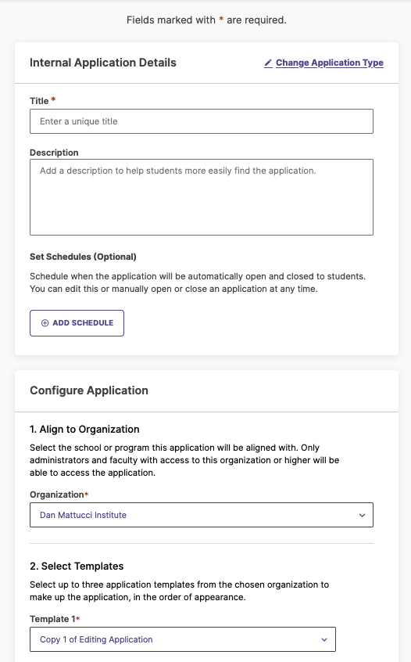The image size is (411, 662).
Task: Click the Description field label
Action: [x=54, y=153]
